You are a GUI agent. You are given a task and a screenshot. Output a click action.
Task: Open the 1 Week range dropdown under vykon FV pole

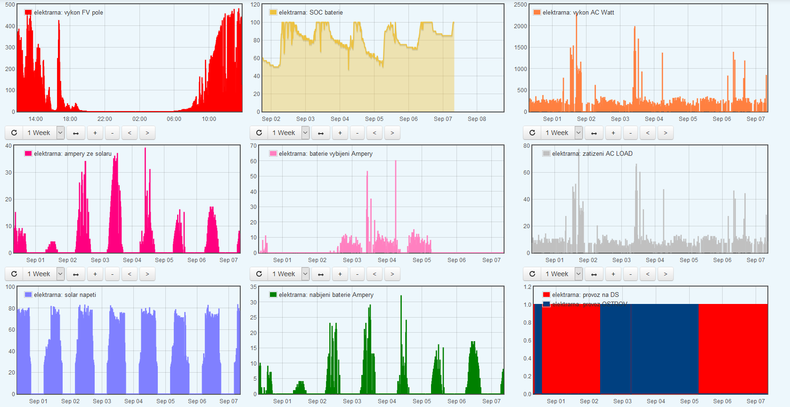click(43, 133)
